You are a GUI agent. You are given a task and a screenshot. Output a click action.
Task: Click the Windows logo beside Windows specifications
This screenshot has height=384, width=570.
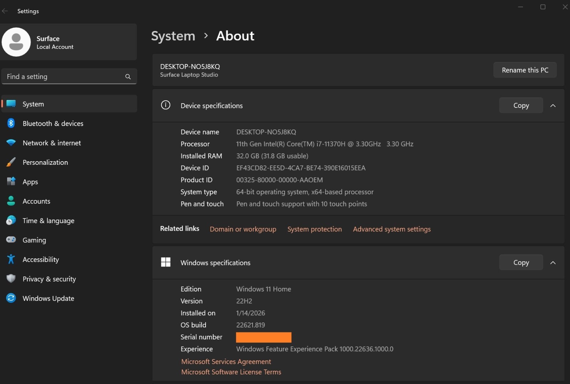[x=166, y=262]
